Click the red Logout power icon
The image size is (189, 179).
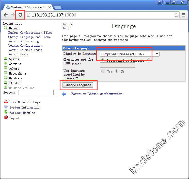(x=6, y=117)
